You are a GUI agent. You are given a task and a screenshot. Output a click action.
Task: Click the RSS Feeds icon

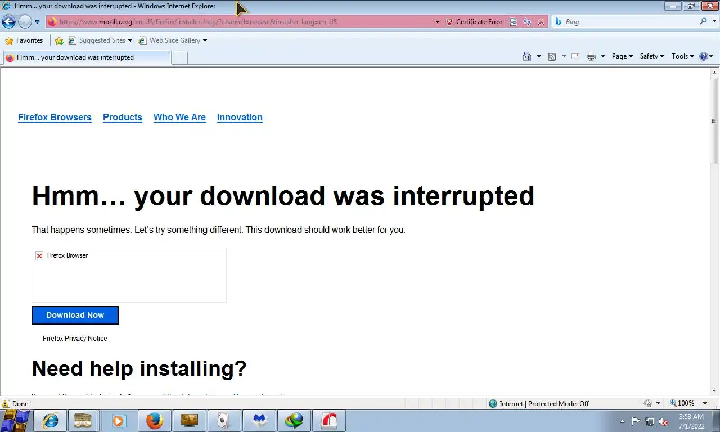pyautogui.click(x=552, y=56)
